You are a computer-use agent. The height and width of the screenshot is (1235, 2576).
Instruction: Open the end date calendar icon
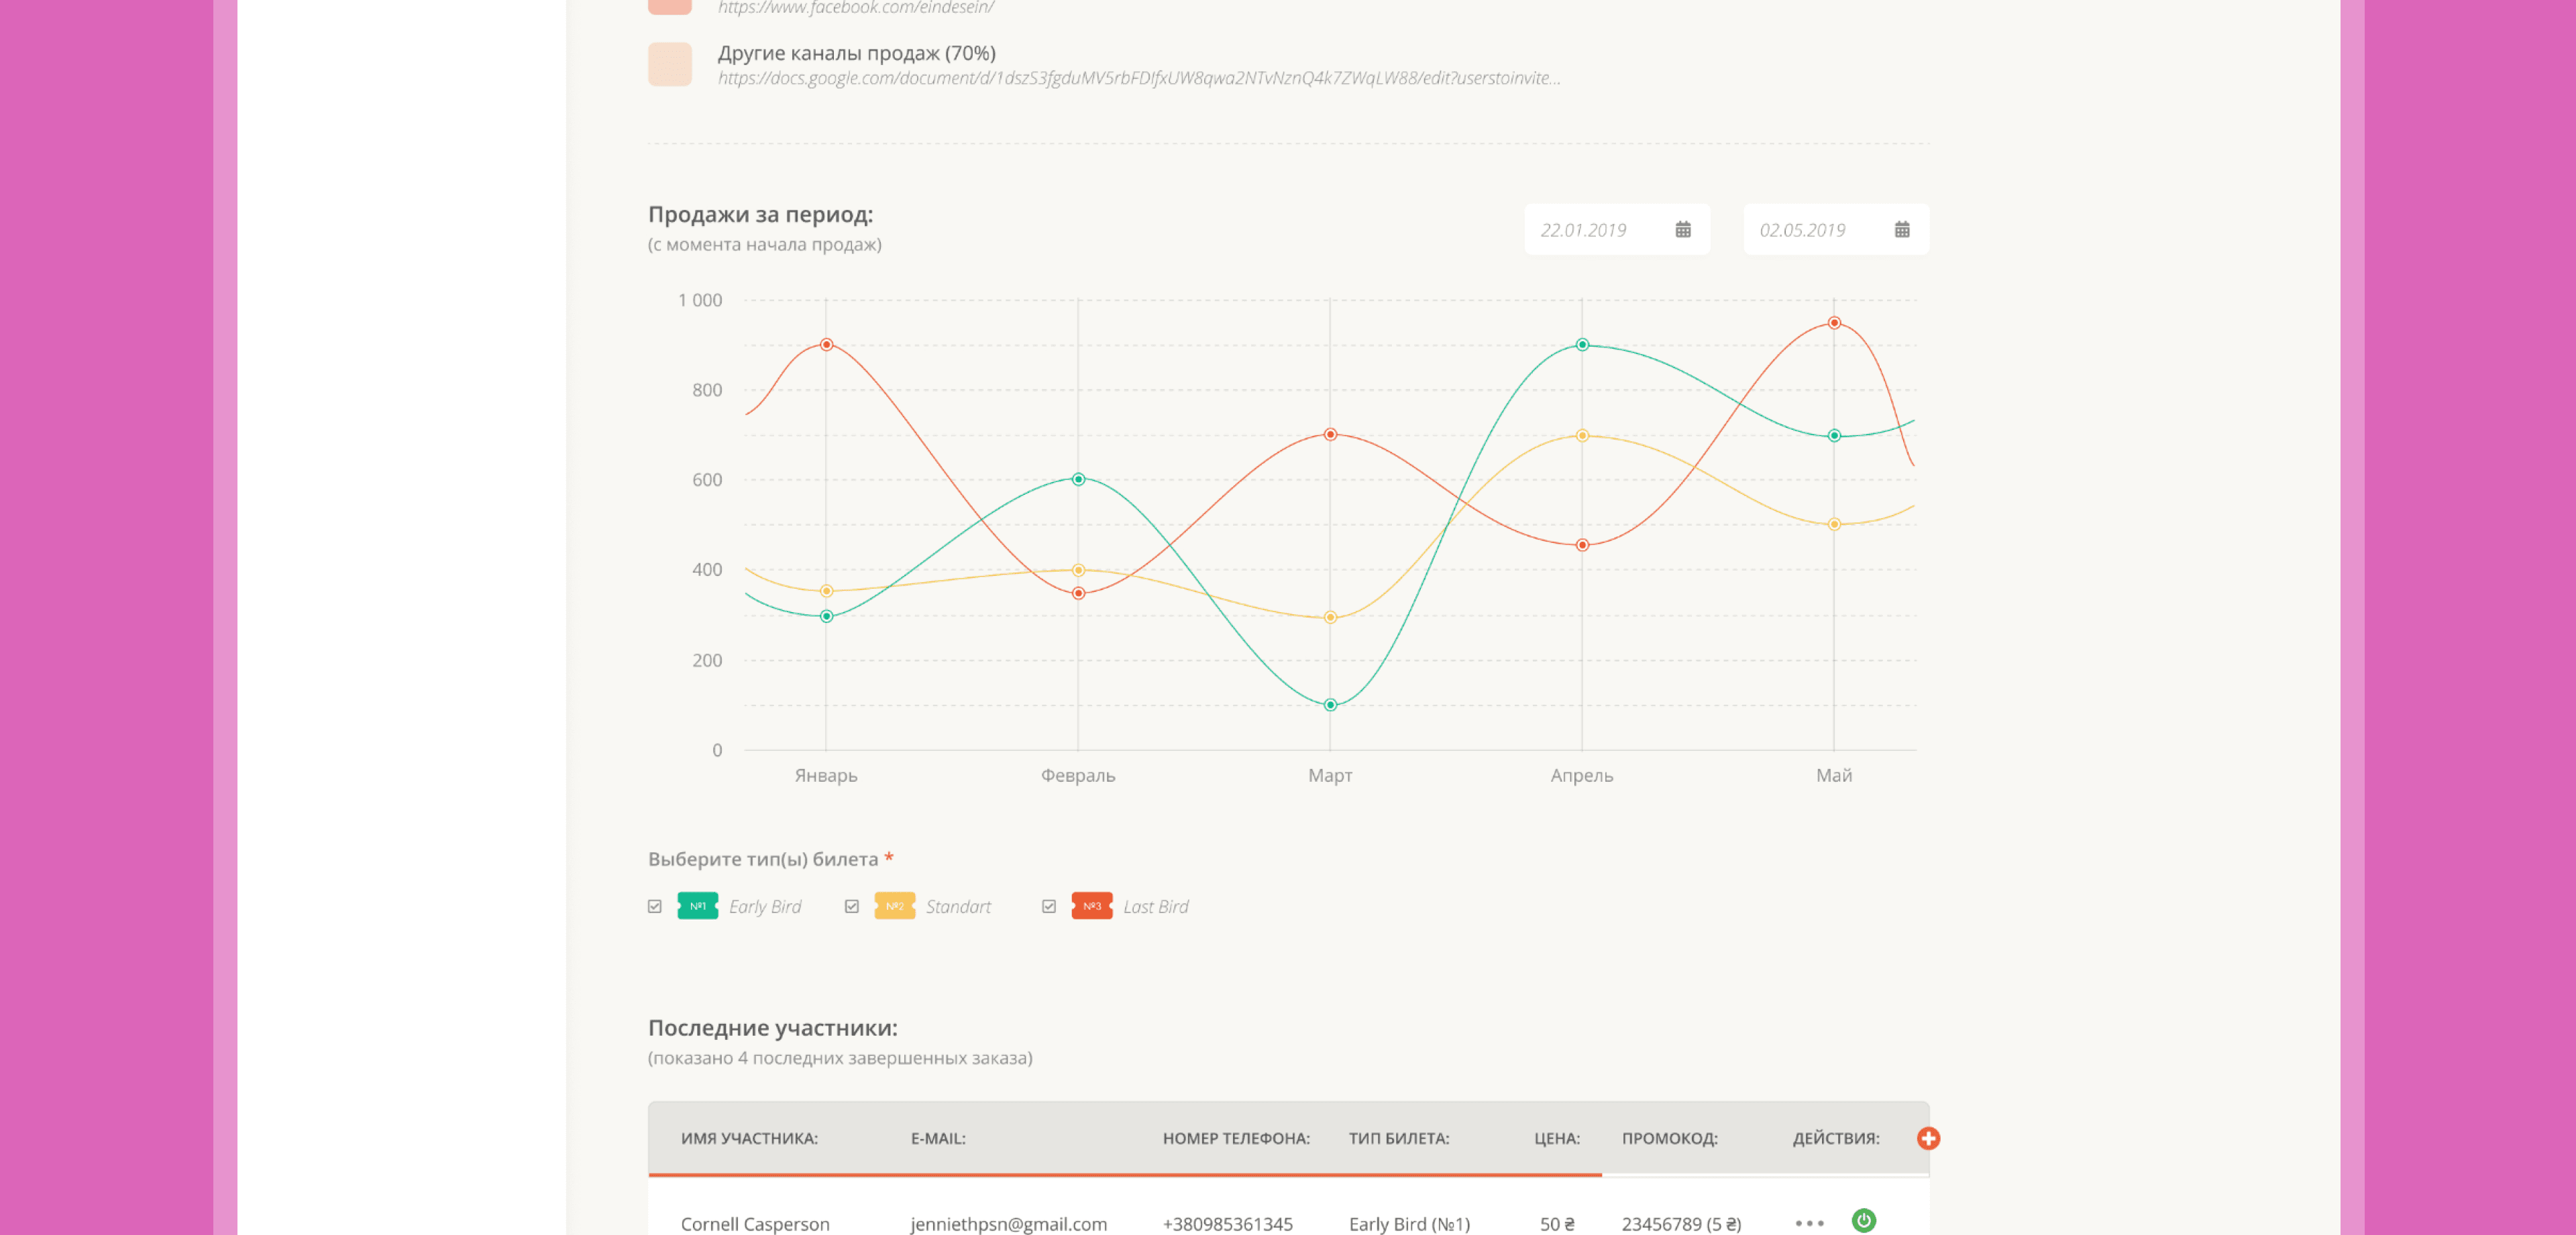point(1902,230)
